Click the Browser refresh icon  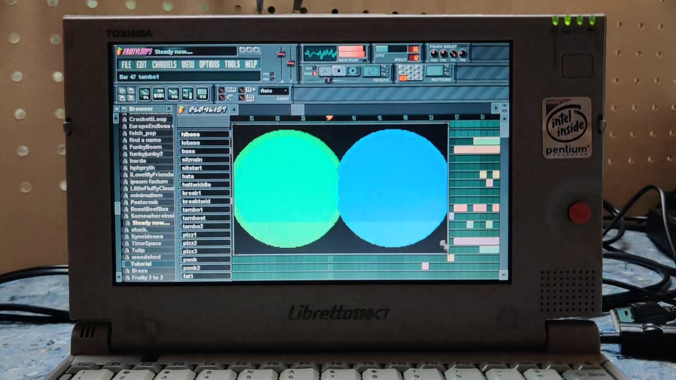point(124,109)
